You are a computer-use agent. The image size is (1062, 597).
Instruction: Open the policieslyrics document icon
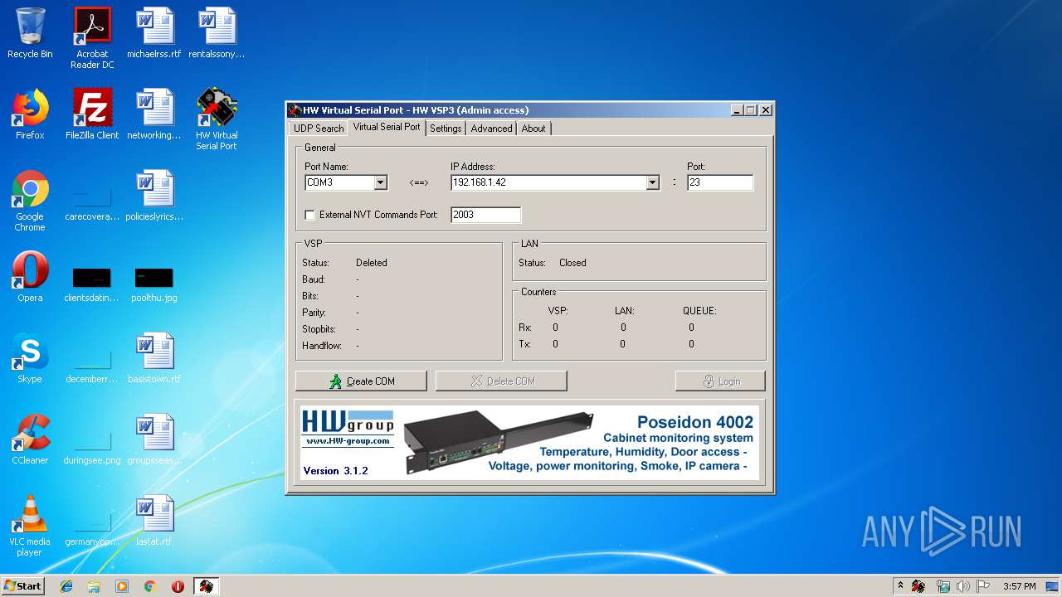tap(154, 196)
